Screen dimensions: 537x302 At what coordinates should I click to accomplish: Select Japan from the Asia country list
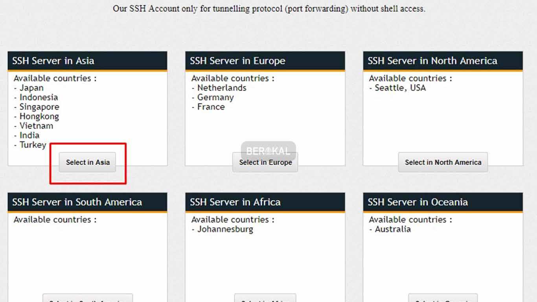pyautogui.click(x=31, y=88)
